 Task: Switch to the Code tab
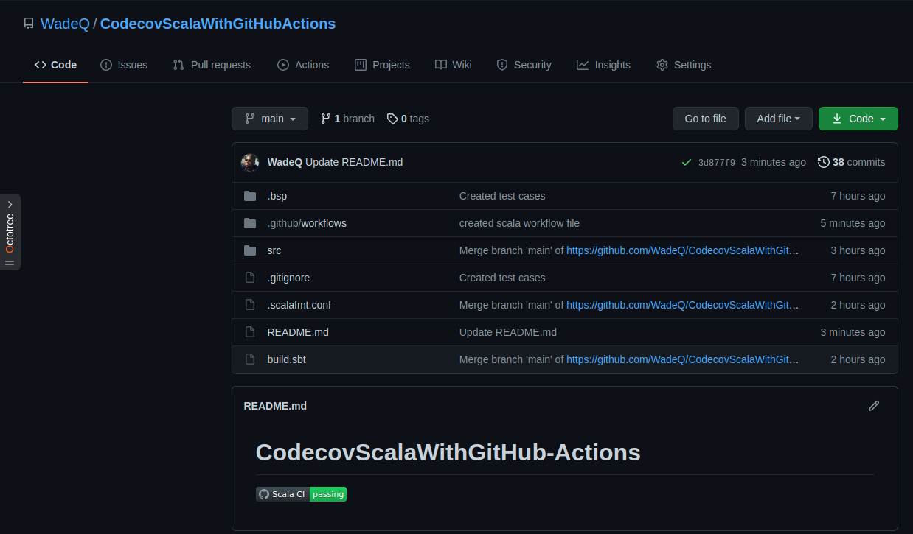[55, 65]
